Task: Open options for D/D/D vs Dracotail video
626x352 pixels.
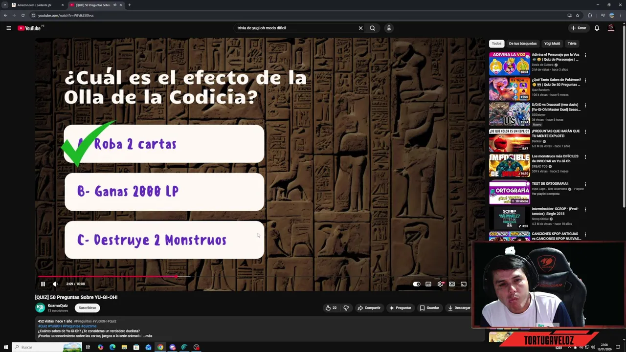Action: [585, 105]
